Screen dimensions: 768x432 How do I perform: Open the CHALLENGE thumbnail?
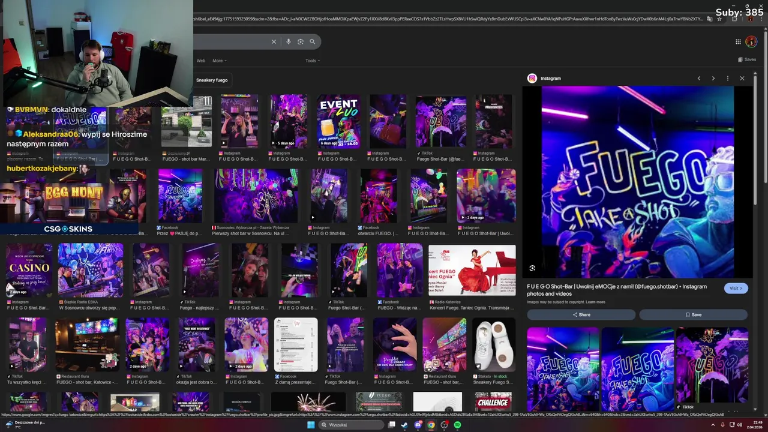pyautogui.click(x=493, y=402)
